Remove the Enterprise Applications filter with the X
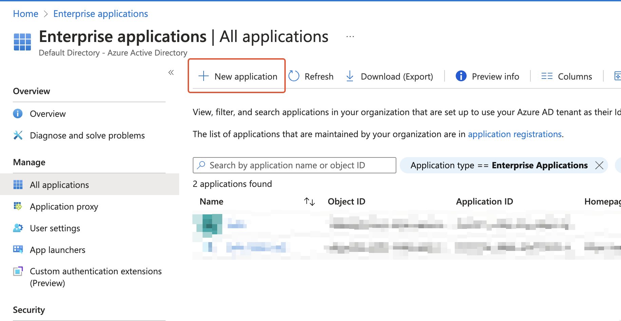The image size is (621, 321). click(599, 165)
